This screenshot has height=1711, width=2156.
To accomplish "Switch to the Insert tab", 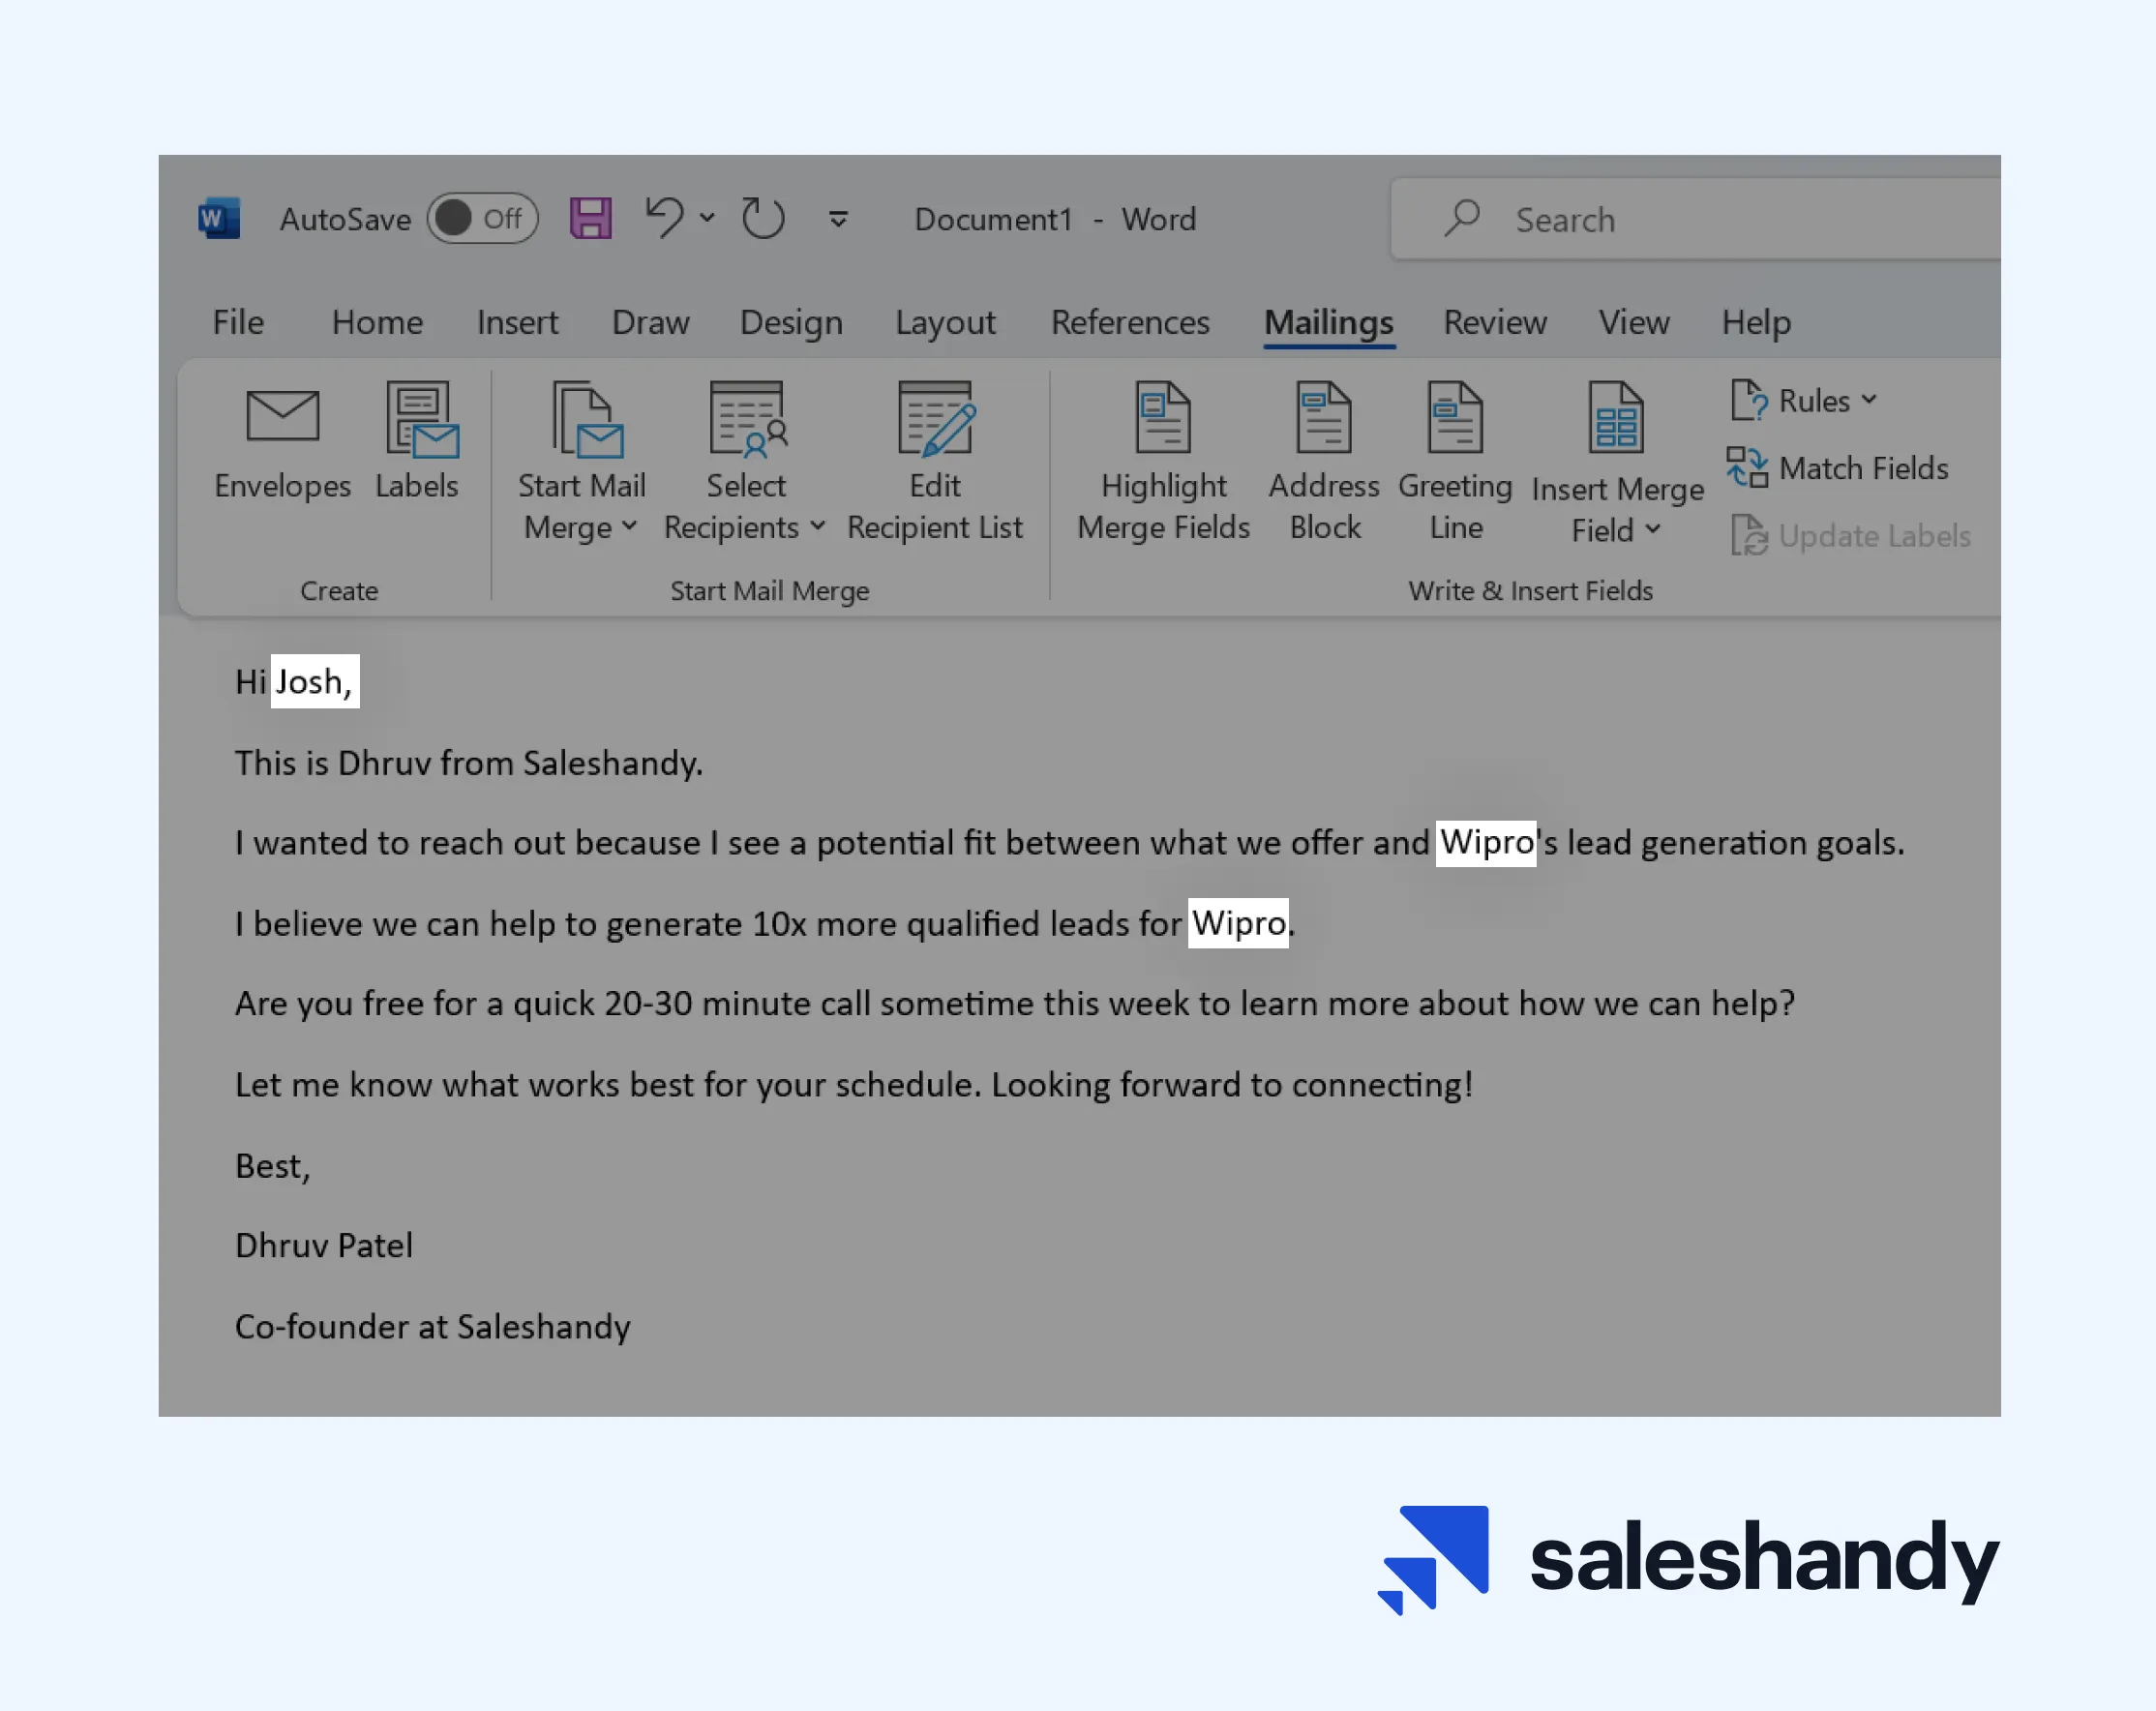I will click(x=517, y=322).
